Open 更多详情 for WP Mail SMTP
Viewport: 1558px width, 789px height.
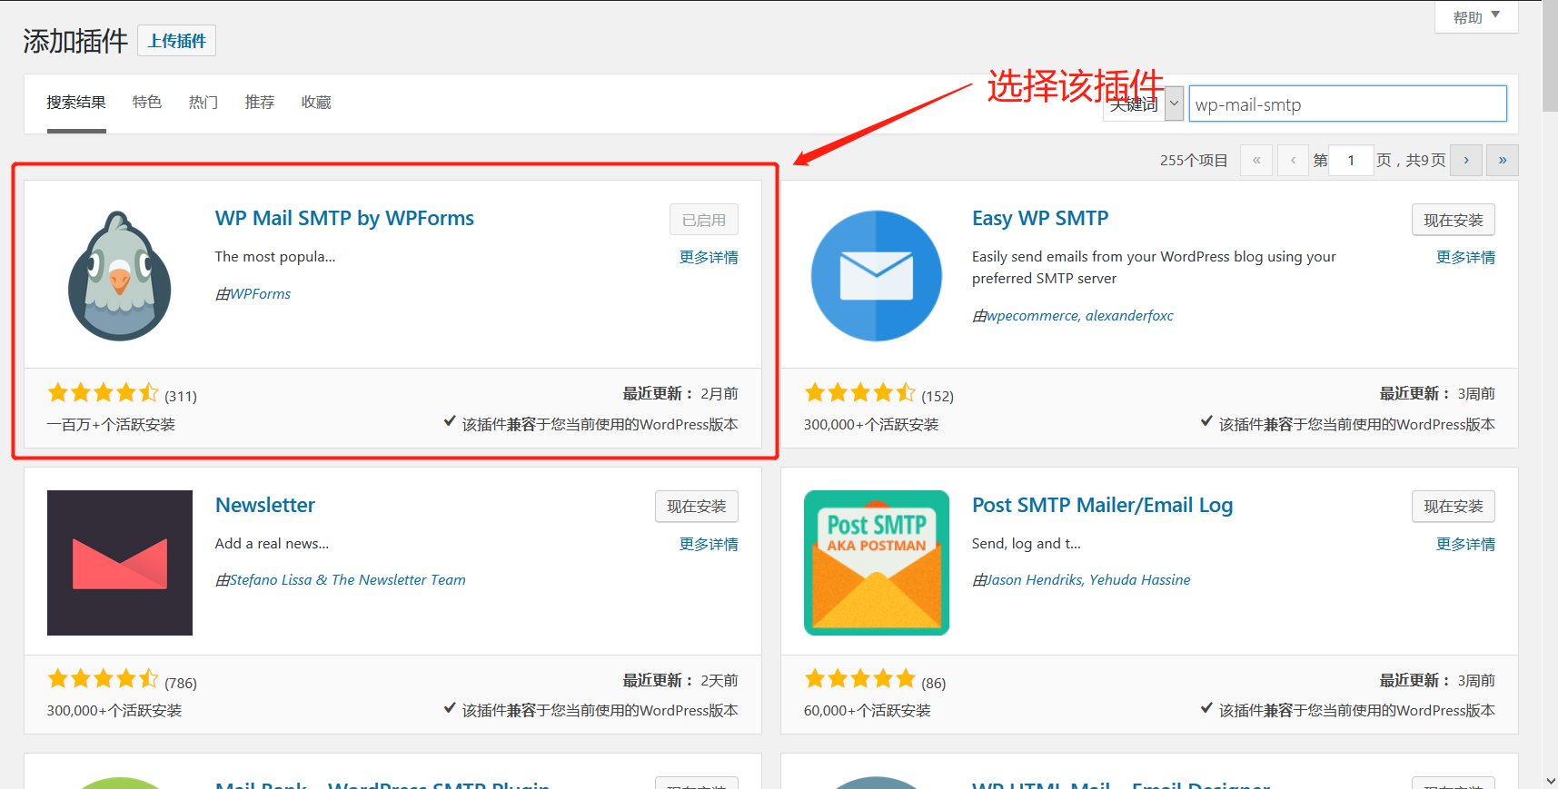click(709, 258)
